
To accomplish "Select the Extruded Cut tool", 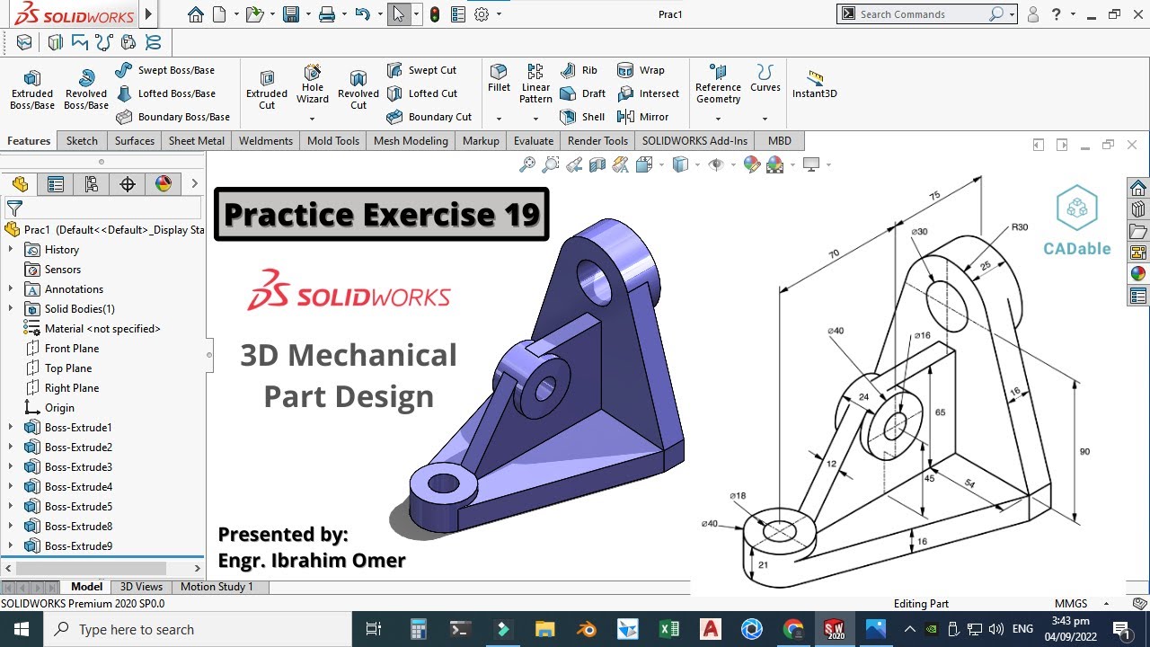I will coord(267,90).
